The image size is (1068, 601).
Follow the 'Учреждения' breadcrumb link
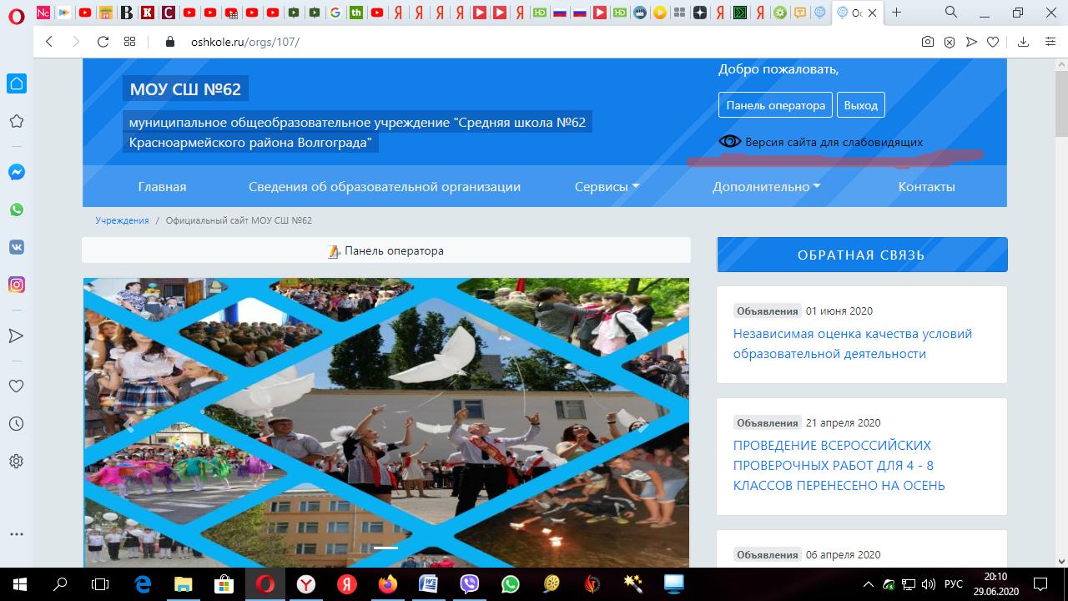[x=122, y=220]
